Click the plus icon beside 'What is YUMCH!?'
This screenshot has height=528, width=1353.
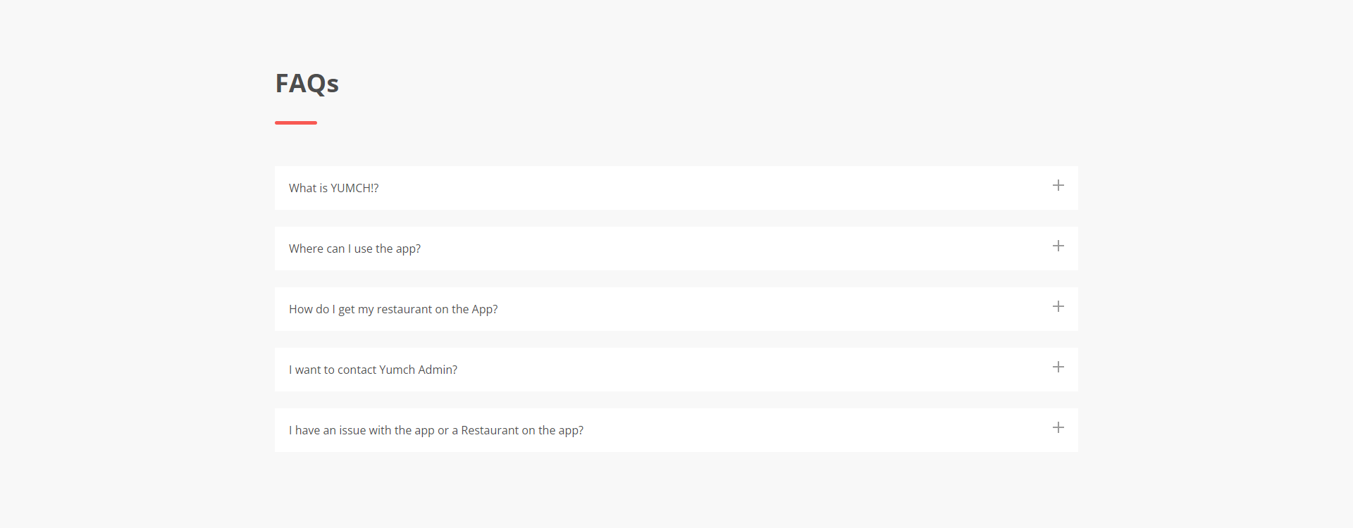(x=1058, y=185)
